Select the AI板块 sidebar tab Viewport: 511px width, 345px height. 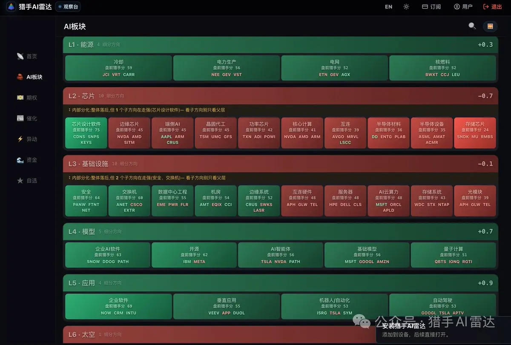[30, 77]
